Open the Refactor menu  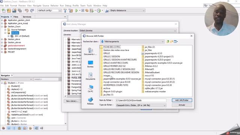54,6
